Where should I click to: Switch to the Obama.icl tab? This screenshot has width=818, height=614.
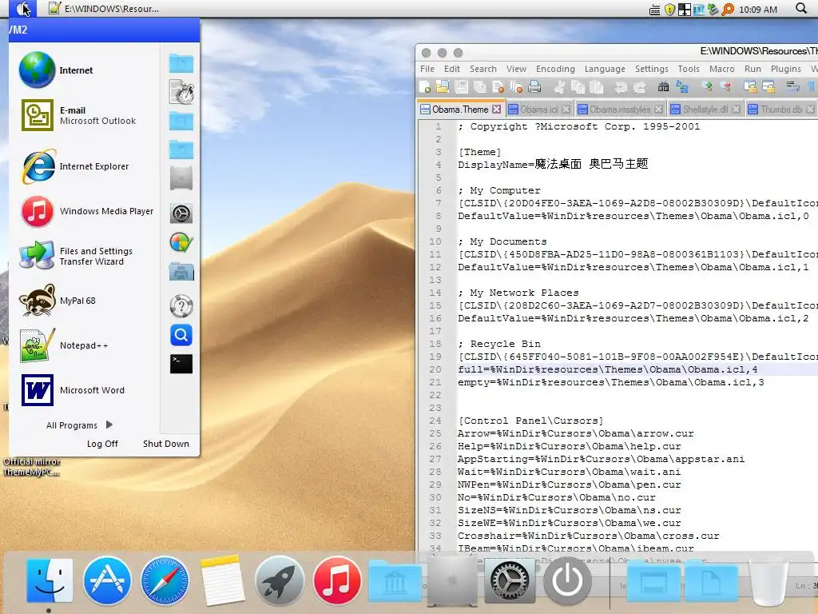(x=539, y=109)
